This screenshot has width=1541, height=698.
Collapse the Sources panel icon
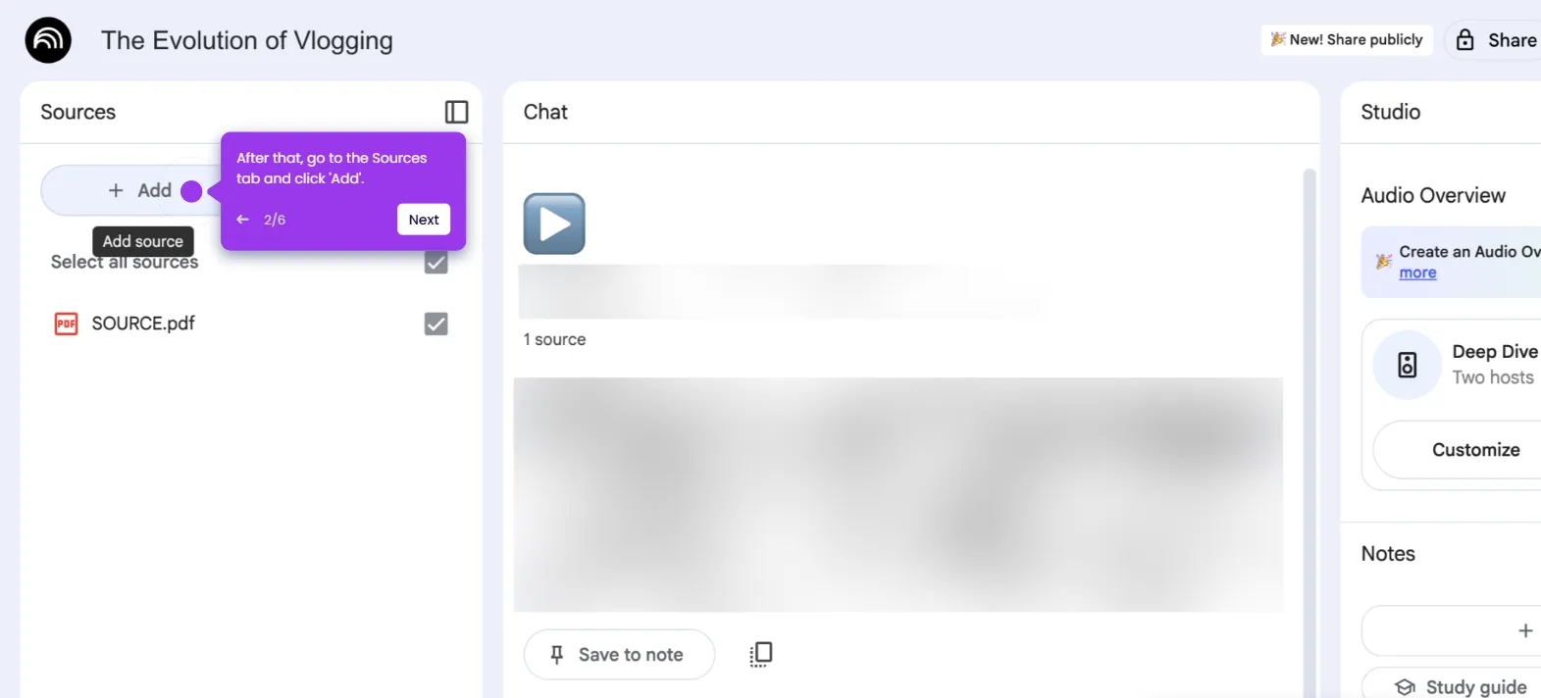(456, 112)
